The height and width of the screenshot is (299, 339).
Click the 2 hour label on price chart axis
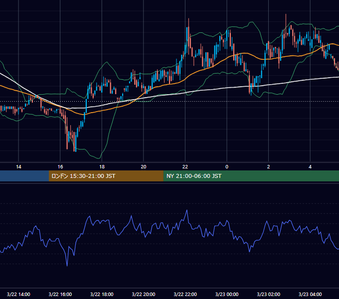point(269,167)
